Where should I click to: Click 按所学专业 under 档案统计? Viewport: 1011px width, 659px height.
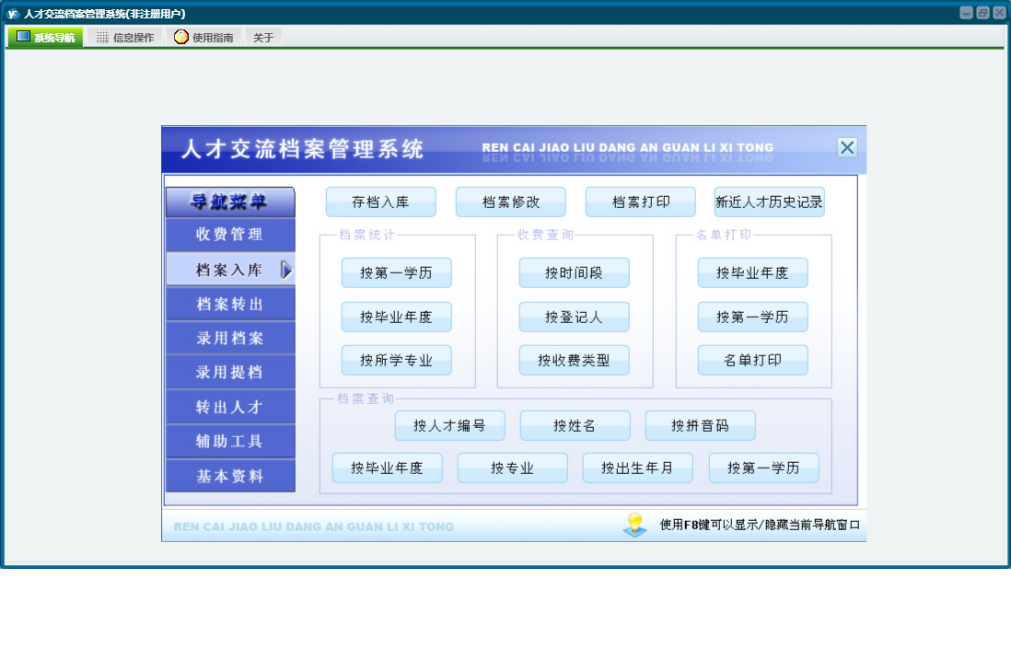[x=397, y=360]
